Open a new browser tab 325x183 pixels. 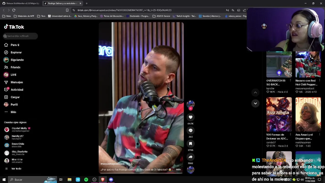pos(87,3)
